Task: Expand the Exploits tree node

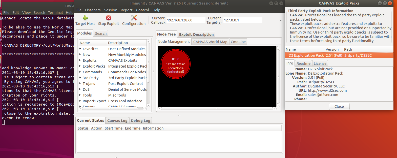Action: click(x=80, y=60)
